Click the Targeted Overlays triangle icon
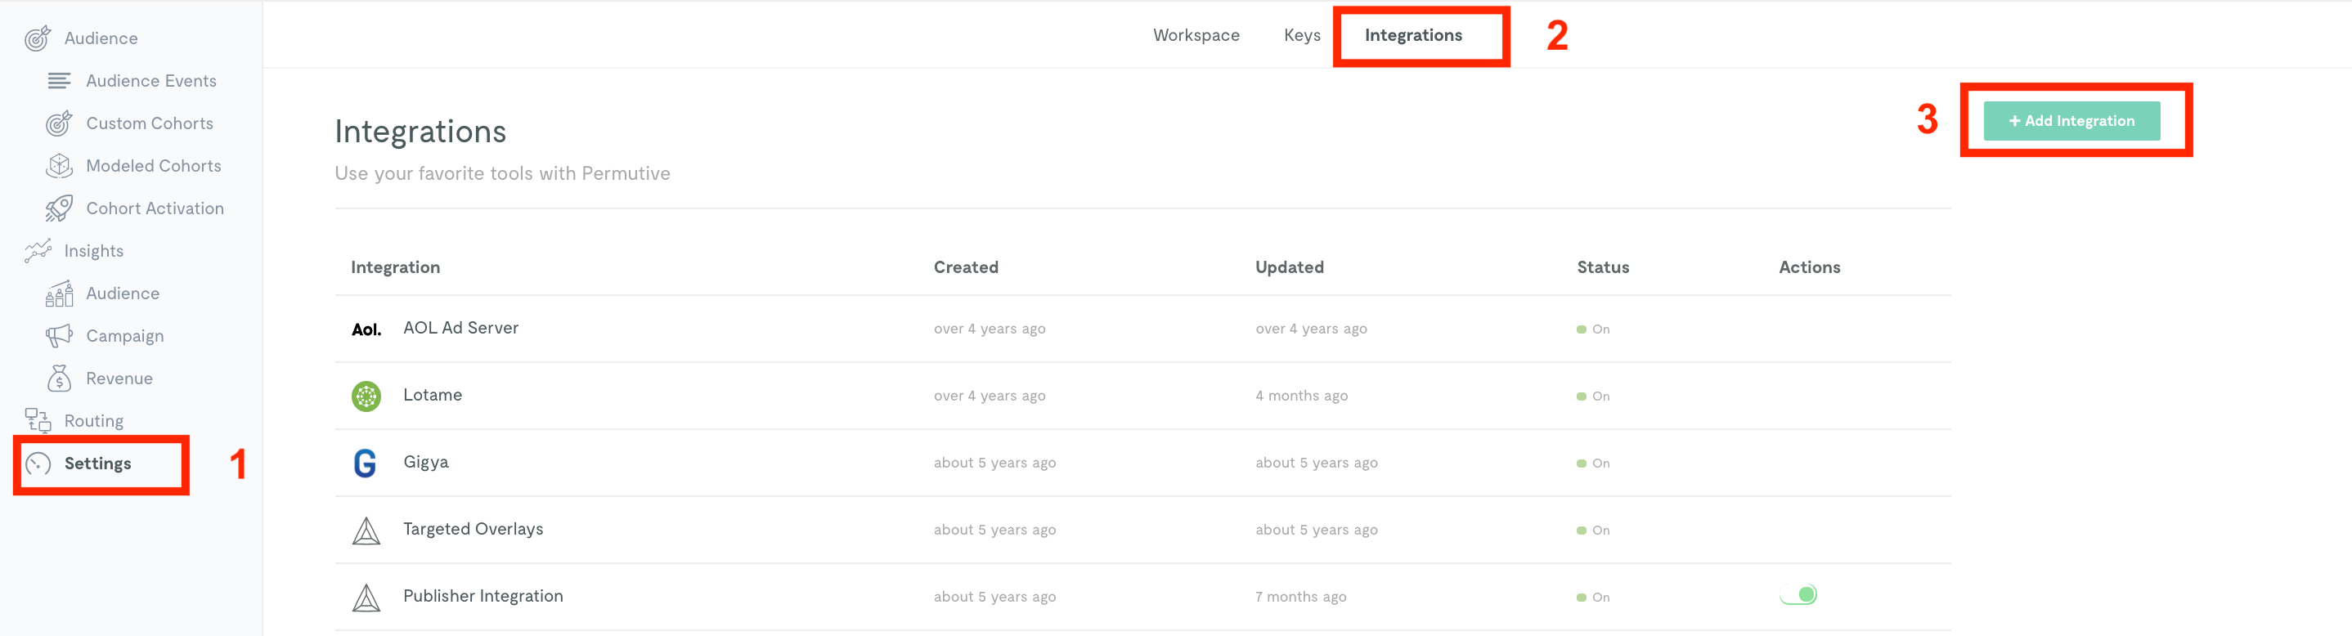Screen dimensions: 2352x636 click(x=366, y=531)
